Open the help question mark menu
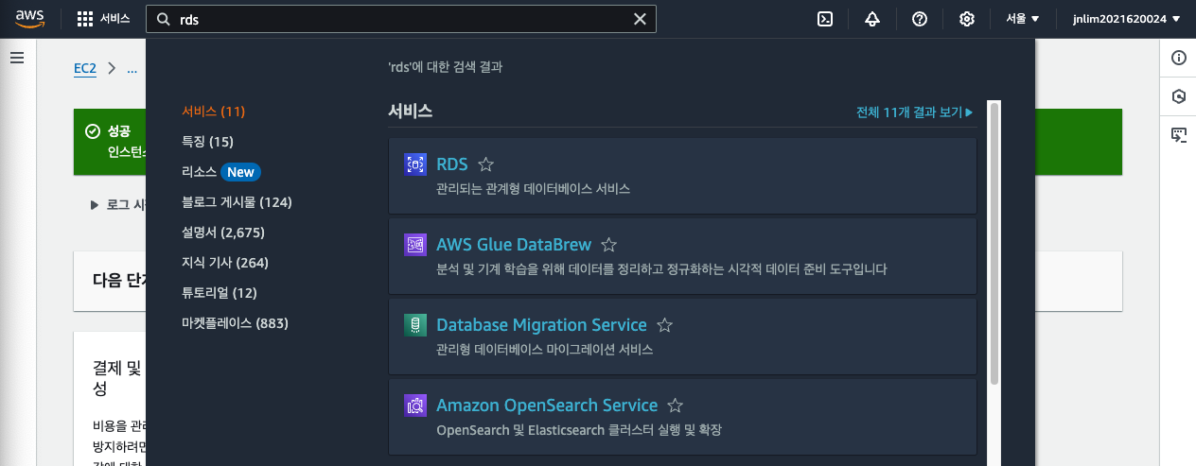The width and height of the screenshot is (1196, 466). click(920, 19)
